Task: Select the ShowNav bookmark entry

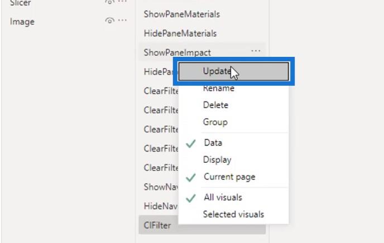Action: pyautogui.click(x=161, y=187)
